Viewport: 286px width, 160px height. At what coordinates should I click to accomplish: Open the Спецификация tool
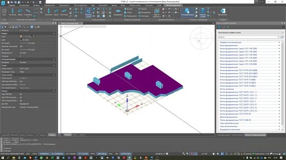[x=187, y=12]
